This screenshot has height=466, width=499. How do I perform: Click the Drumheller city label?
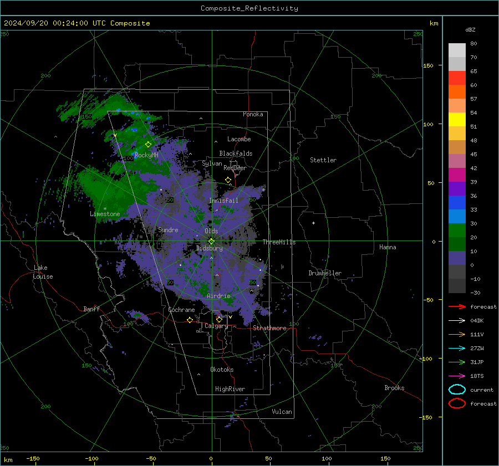(x=325, y=273)
